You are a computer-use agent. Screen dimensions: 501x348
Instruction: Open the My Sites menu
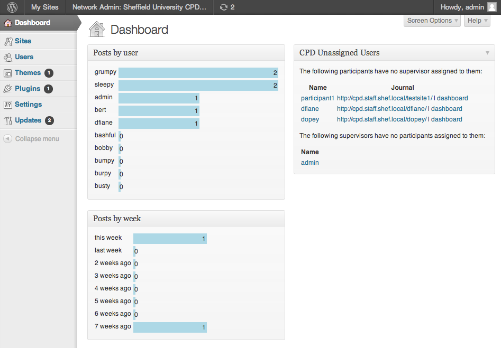tap(45, 7)
